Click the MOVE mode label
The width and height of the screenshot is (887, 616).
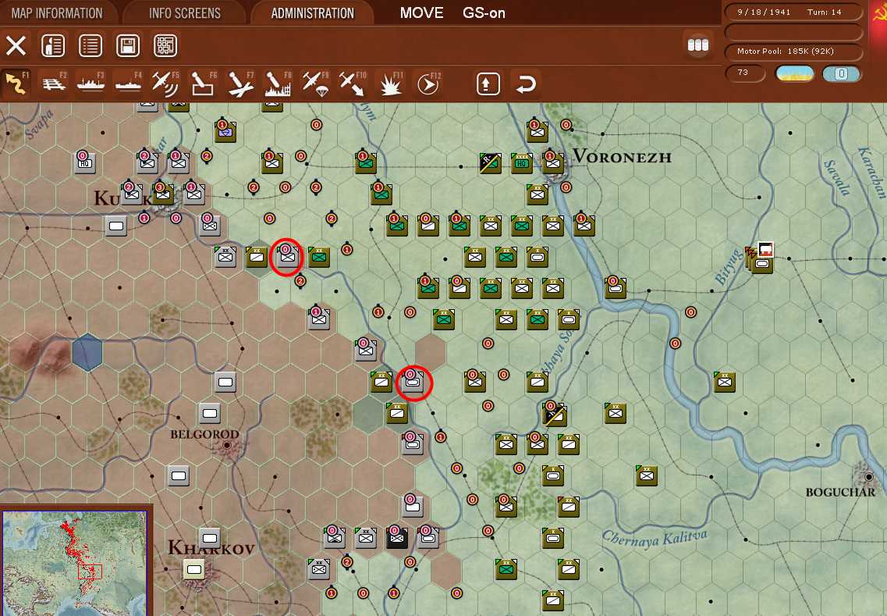point(421,13)
